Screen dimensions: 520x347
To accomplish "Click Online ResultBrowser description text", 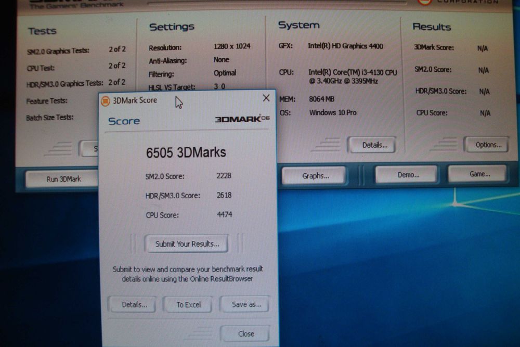I will [187, 274].
